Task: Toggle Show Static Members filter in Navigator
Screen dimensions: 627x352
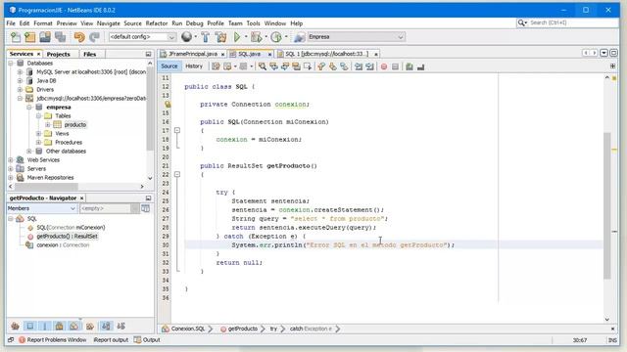Action: point(45,326)
